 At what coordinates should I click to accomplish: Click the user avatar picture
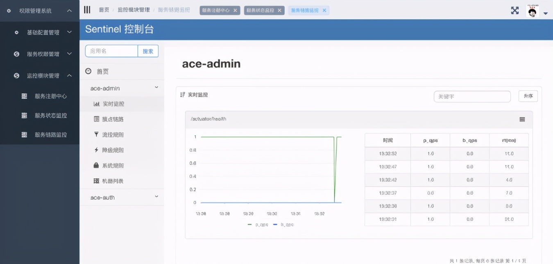[x=532, y=11]
